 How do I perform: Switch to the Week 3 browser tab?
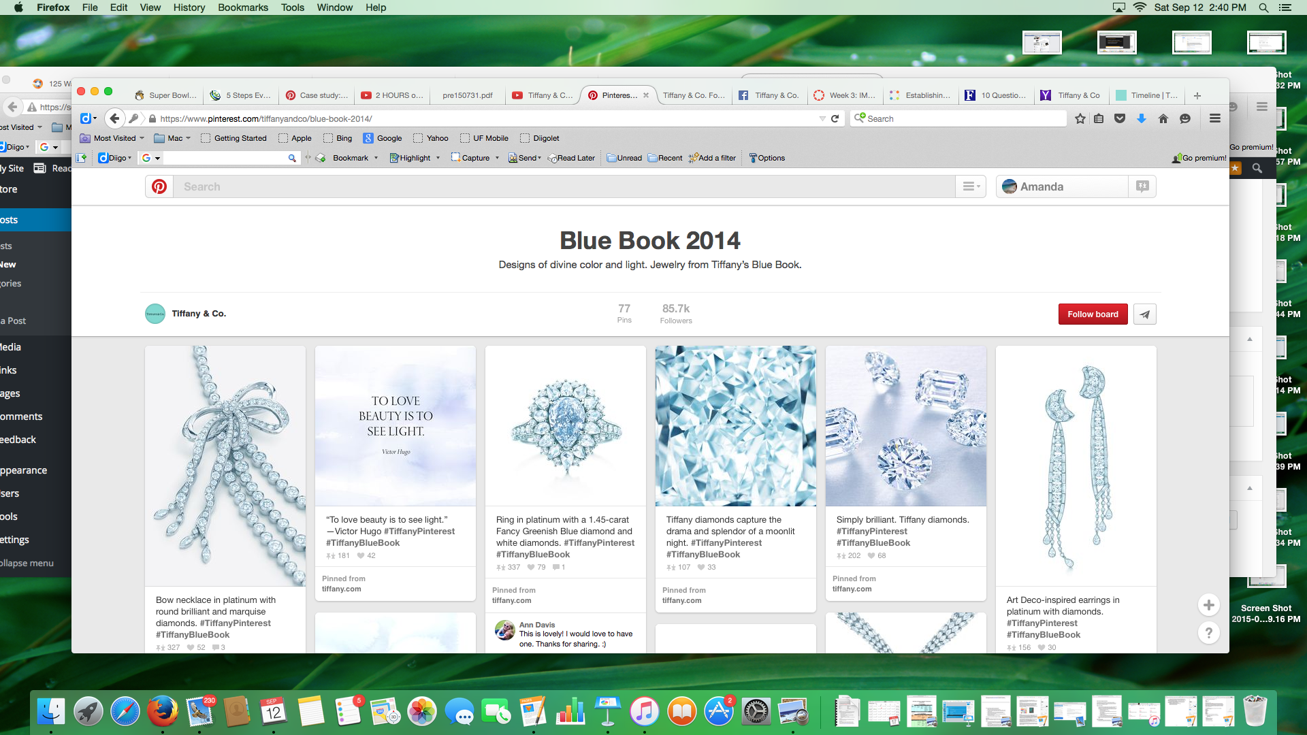coord(845,95)
